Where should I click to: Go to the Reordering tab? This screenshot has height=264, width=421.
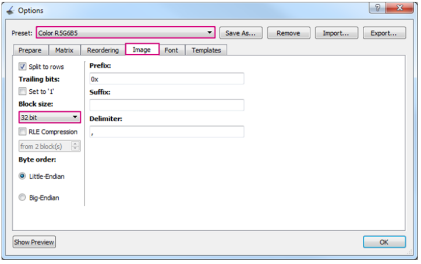(103, 51)
